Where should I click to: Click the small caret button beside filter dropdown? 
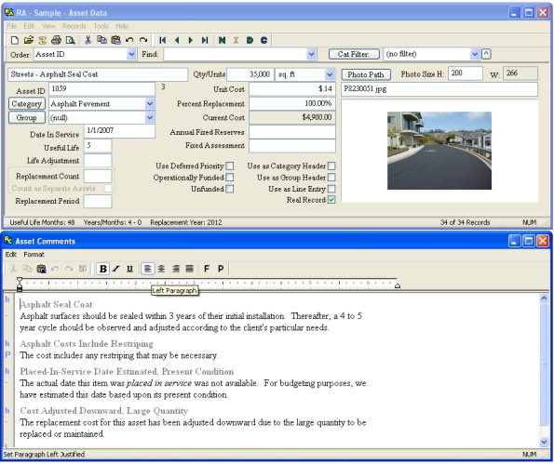pos(486,54)
